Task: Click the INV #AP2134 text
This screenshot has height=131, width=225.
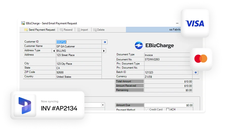Action: coord(59,108)
